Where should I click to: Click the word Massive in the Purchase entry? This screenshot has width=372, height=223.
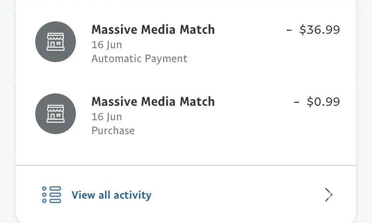112,102
